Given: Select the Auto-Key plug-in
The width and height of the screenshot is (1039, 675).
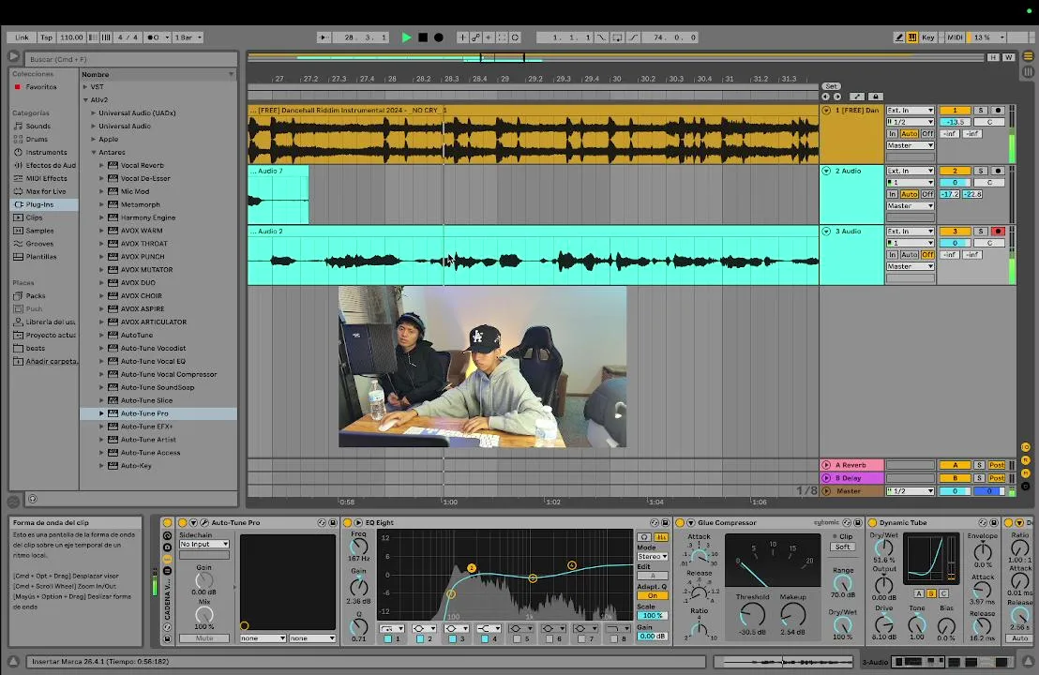Looking at the screenshot, I should (x=136, y=466).
